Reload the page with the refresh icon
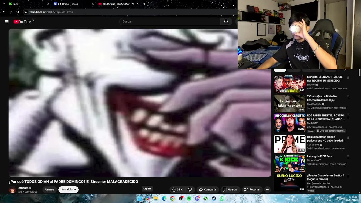 (x=17, y=12)
